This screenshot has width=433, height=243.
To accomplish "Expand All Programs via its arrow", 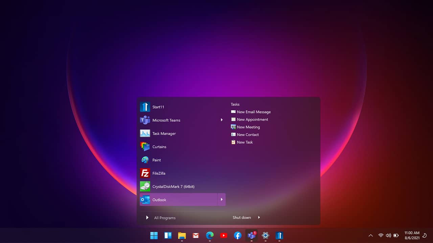I will (147, 218).
